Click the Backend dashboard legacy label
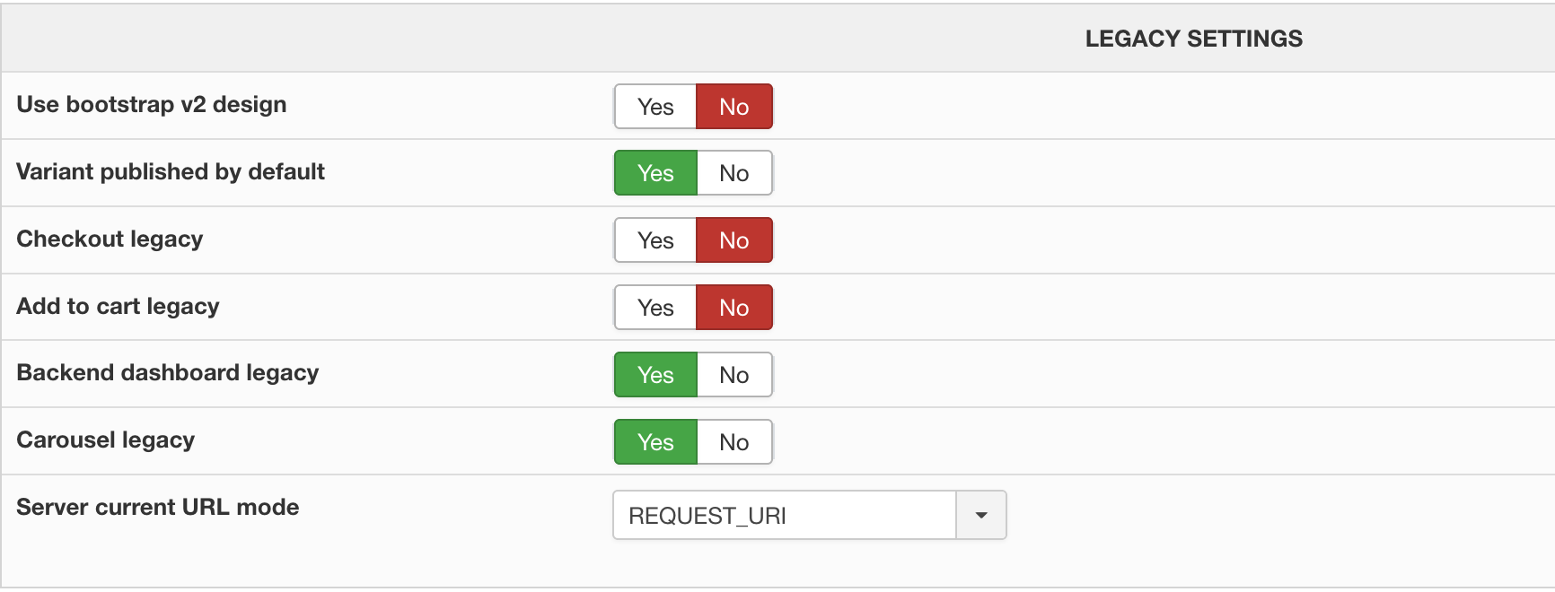The width and height of the screenshot is (1555, 592). (x=168, y=372)
